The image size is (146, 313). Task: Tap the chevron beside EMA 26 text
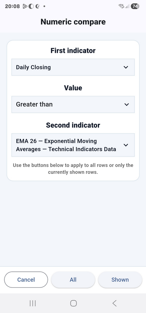click(x=126, y=145)
